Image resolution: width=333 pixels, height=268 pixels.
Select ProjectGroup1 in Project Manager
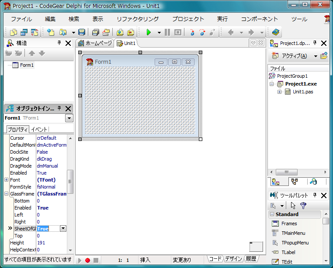[292, 76]
